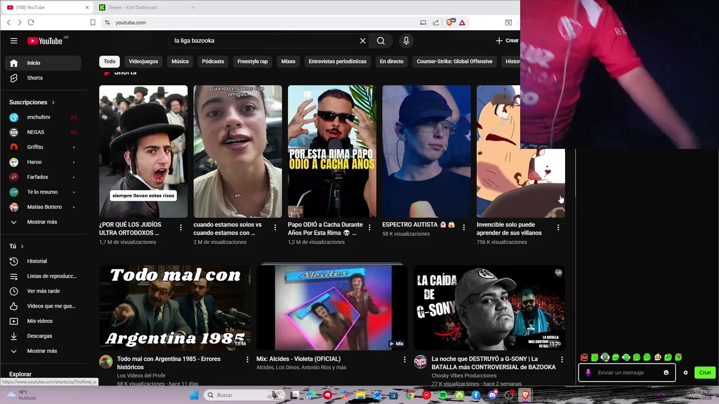This screenshot has height=404, width=719.
Task: Open Matías Bottero channel
Action: tap(43, 207)
